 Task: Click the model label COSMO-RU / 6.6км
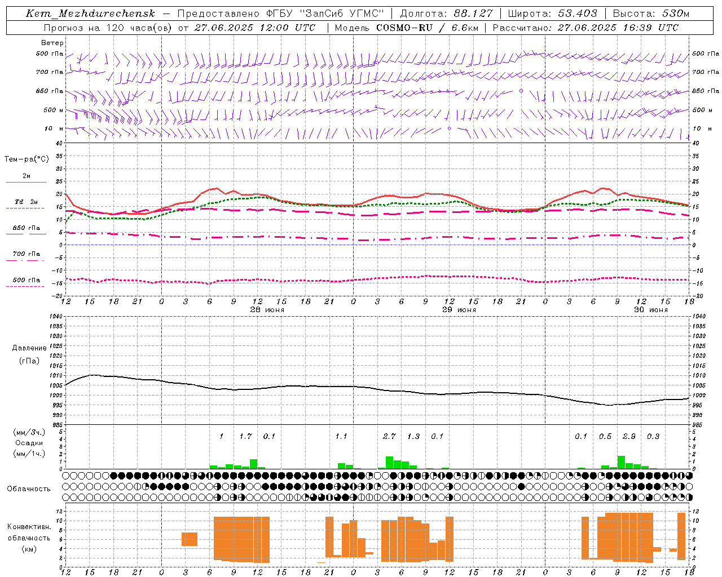[x=427, y=27]
